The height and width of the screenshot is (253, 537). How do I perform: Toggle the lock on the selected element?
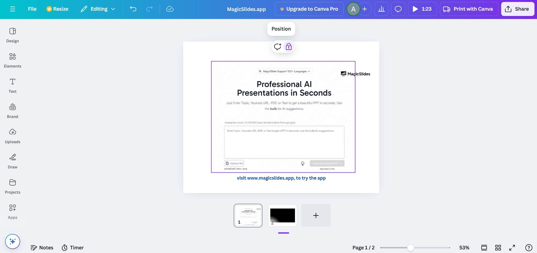(289, 47)
